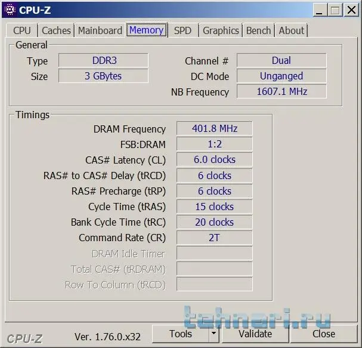Click the Validate button
This screenshot has width=362, height=348.
tap(255, 334)
